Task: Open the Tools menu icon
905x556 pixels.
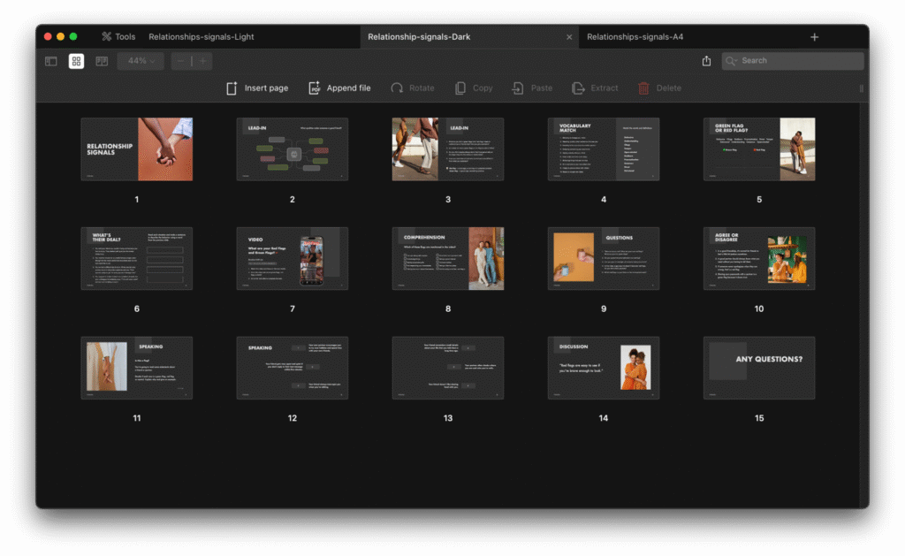Action: pos(107,37)
